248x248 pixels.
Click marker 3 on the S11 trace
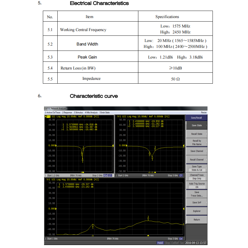click(83, 148)
